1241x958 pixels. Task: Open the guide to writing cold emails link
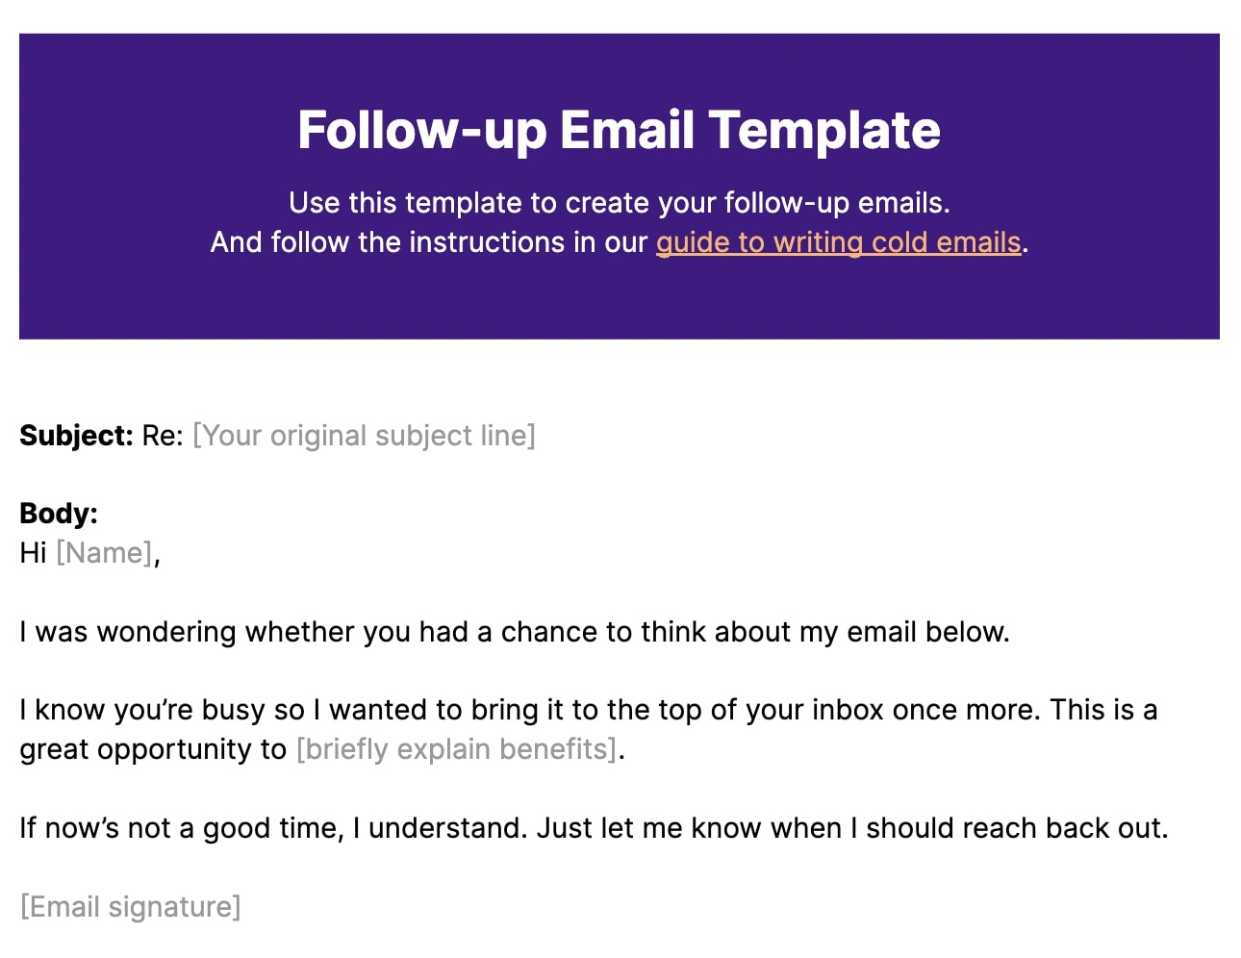[837, 242]
